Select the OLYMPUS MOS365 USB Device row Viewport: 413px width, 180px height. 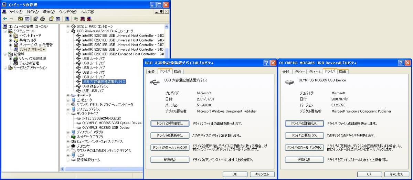[x=106, y=128]
